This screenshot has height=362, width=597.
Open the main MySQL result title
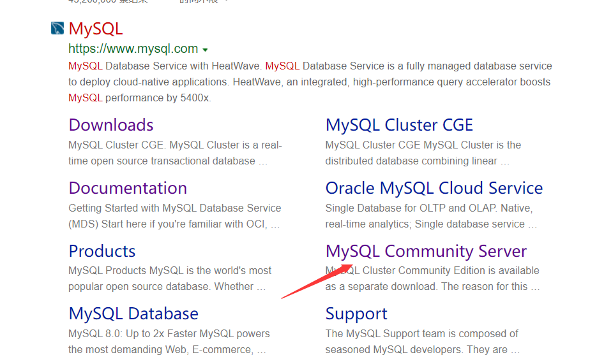click(x=96, y=29)
